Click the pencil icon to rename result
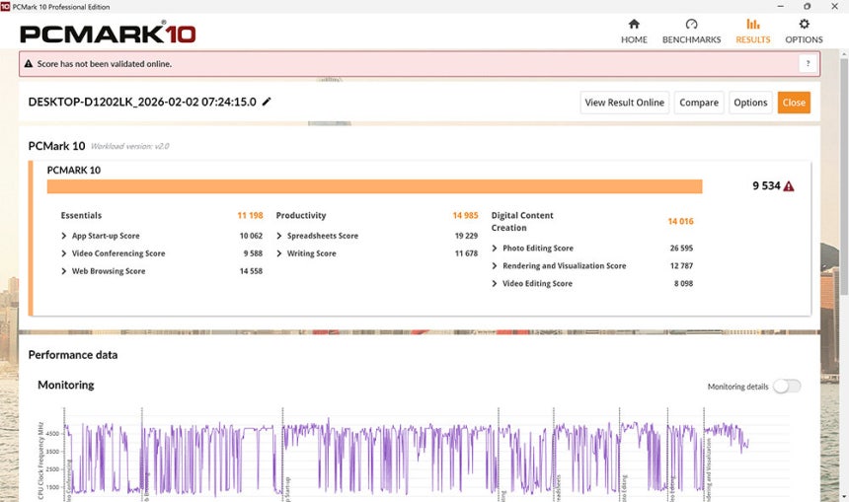The image size is (849, 502). (267, 102)
